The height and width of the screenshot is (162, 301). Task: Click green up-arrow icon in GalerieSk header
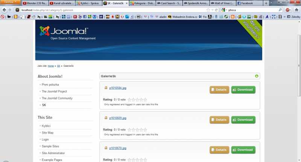pyautogui.click(x=257, y=76)
